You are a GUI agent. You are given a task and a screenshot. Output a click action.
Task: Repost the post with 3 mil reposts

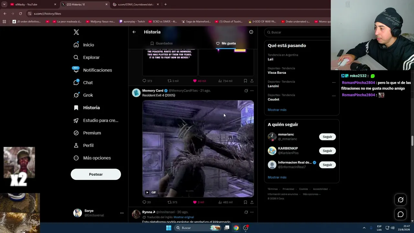click(x=173, y=81)
